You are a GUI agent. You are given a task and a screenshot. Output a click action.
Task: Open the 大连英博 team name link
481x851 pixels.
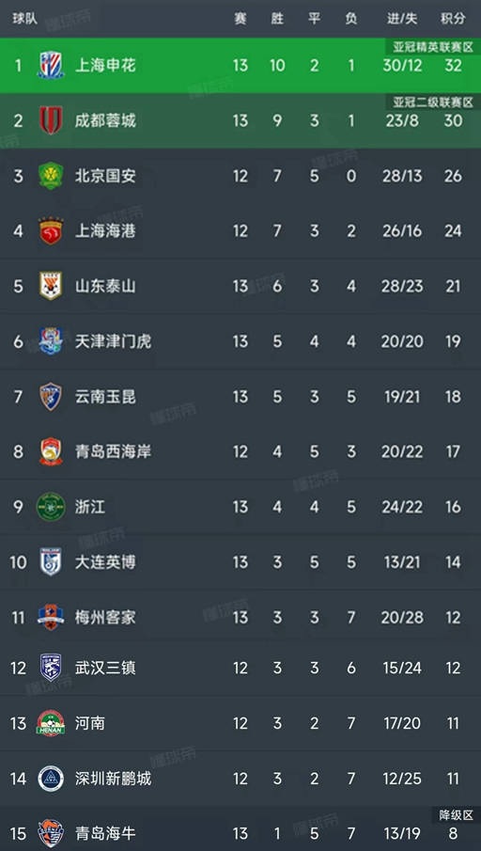pyautogui.click(x=105, y=562)
